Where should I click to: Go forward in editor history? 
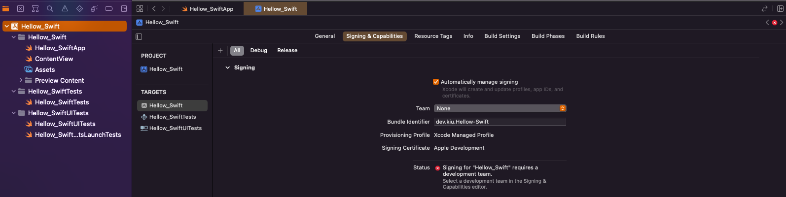pos(163,8)
